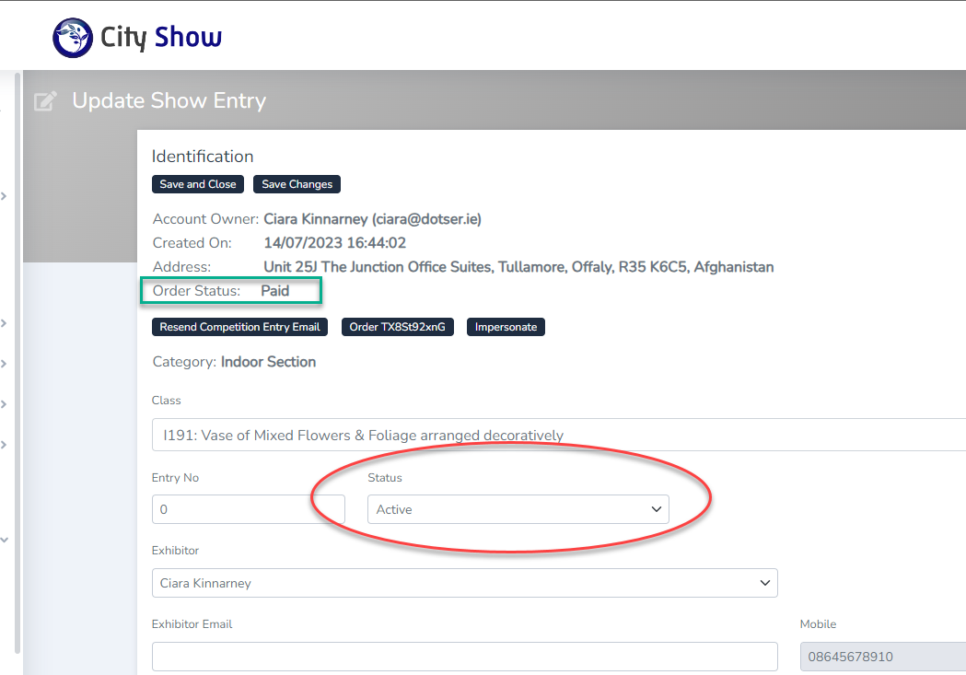The height and width of the screenshot is (675, 966).
Task: Expand the lowest right-pointing sidebar chevron
Action: (x=5, y=445)
